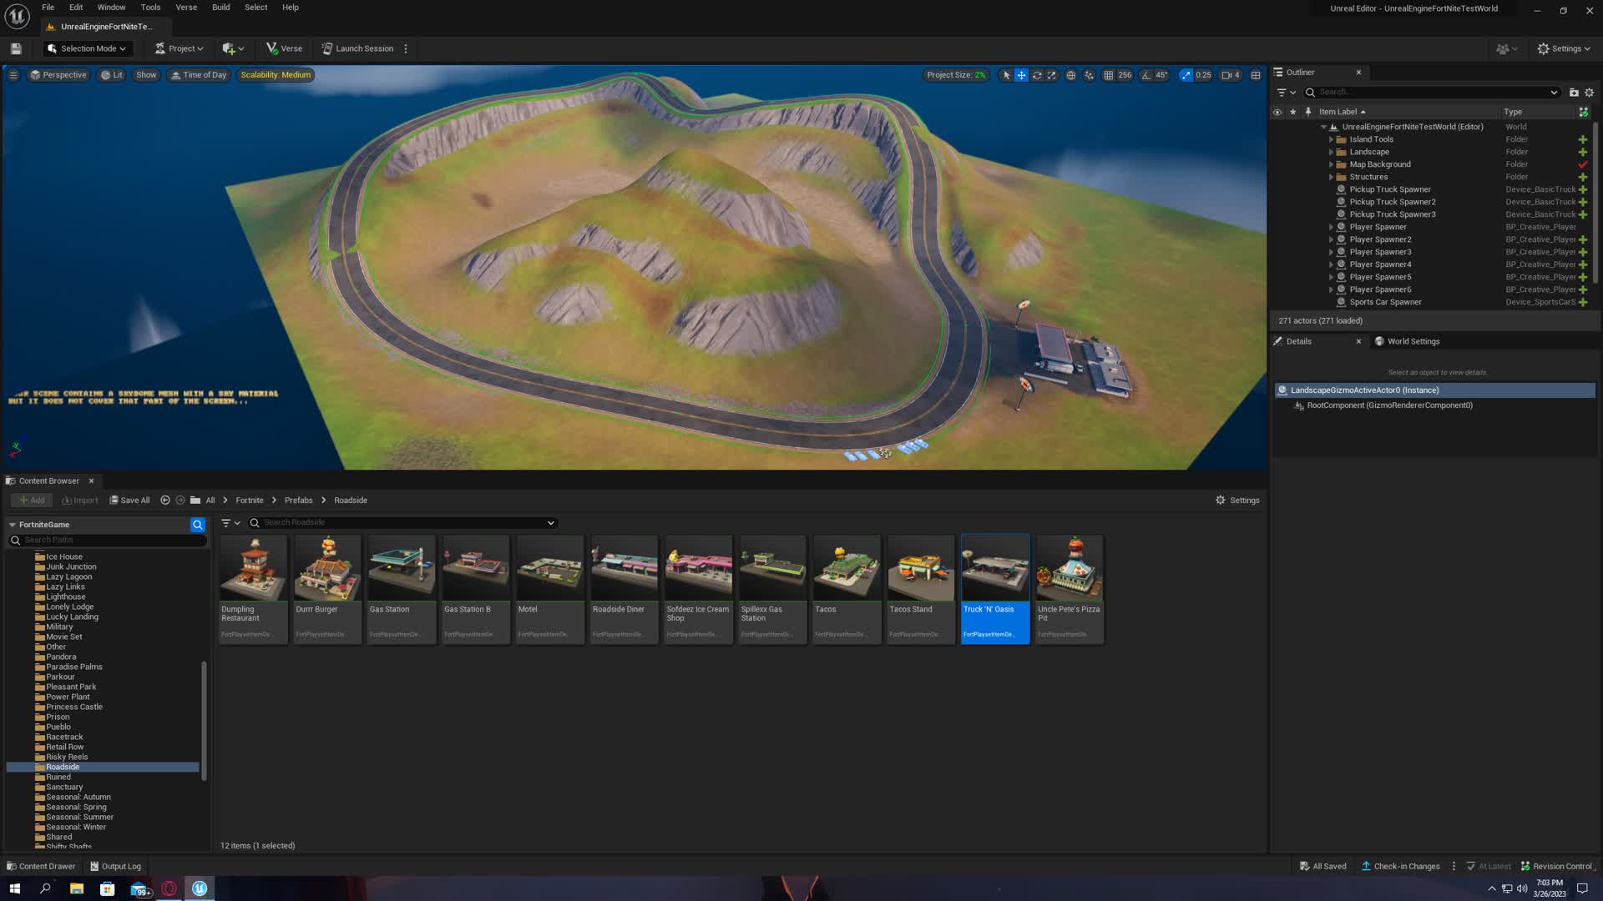Select the translate (move) gizmo tool

click(1021, 75)
